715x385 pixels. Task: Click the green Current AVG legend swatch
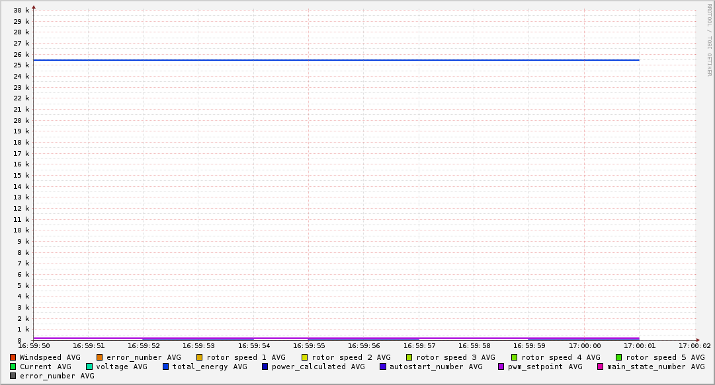pos(13,367)
